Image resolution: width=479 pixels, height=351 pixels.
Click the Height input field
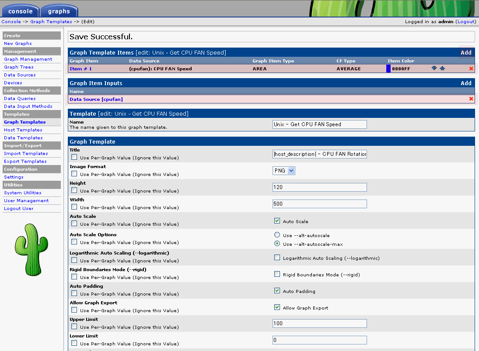pos(319,187)
